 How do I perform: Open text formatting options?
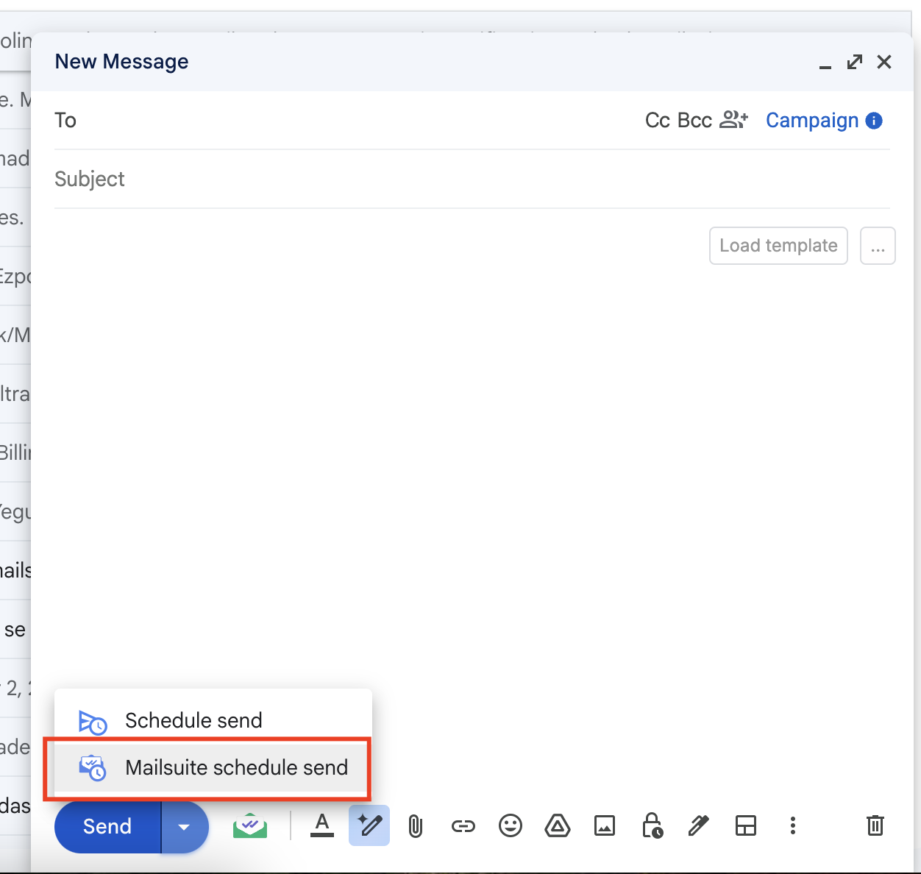pyautogui.click(x=321, y=825)
